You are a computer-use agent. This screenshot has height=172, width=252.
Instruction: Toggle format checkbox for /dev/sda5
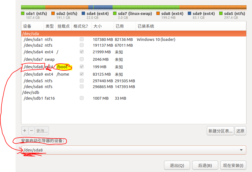tap(82, 81)
